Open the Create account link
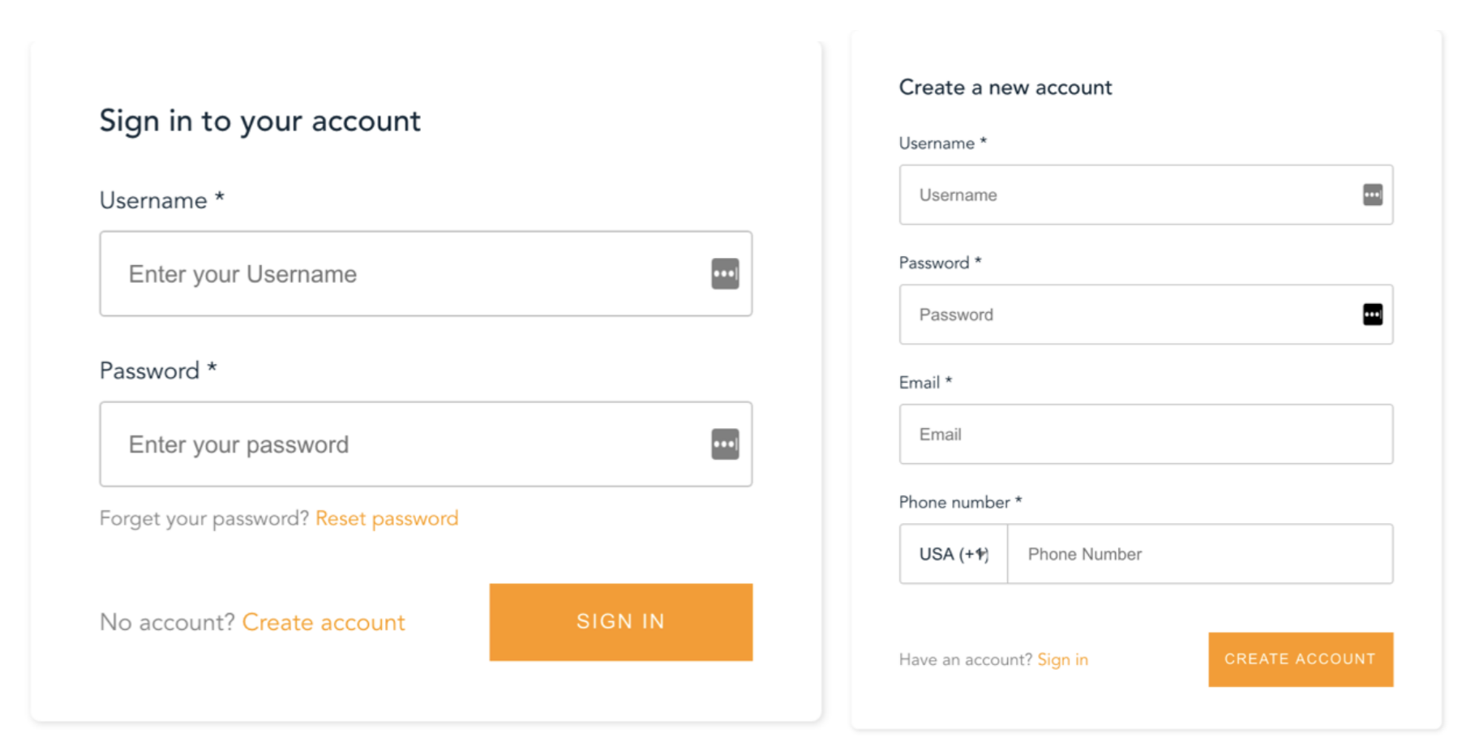The image size is (1479, 746). [x=324, y=622]
